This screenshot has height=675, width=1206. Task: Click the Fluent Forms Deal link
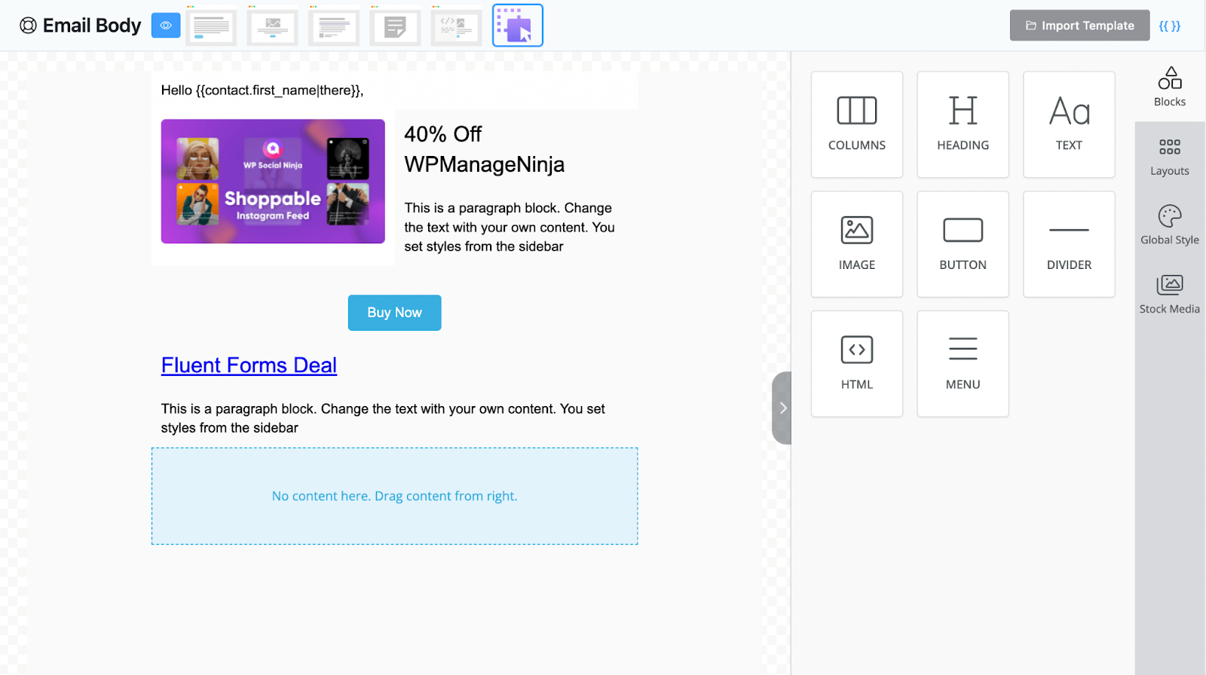point(249,365)
